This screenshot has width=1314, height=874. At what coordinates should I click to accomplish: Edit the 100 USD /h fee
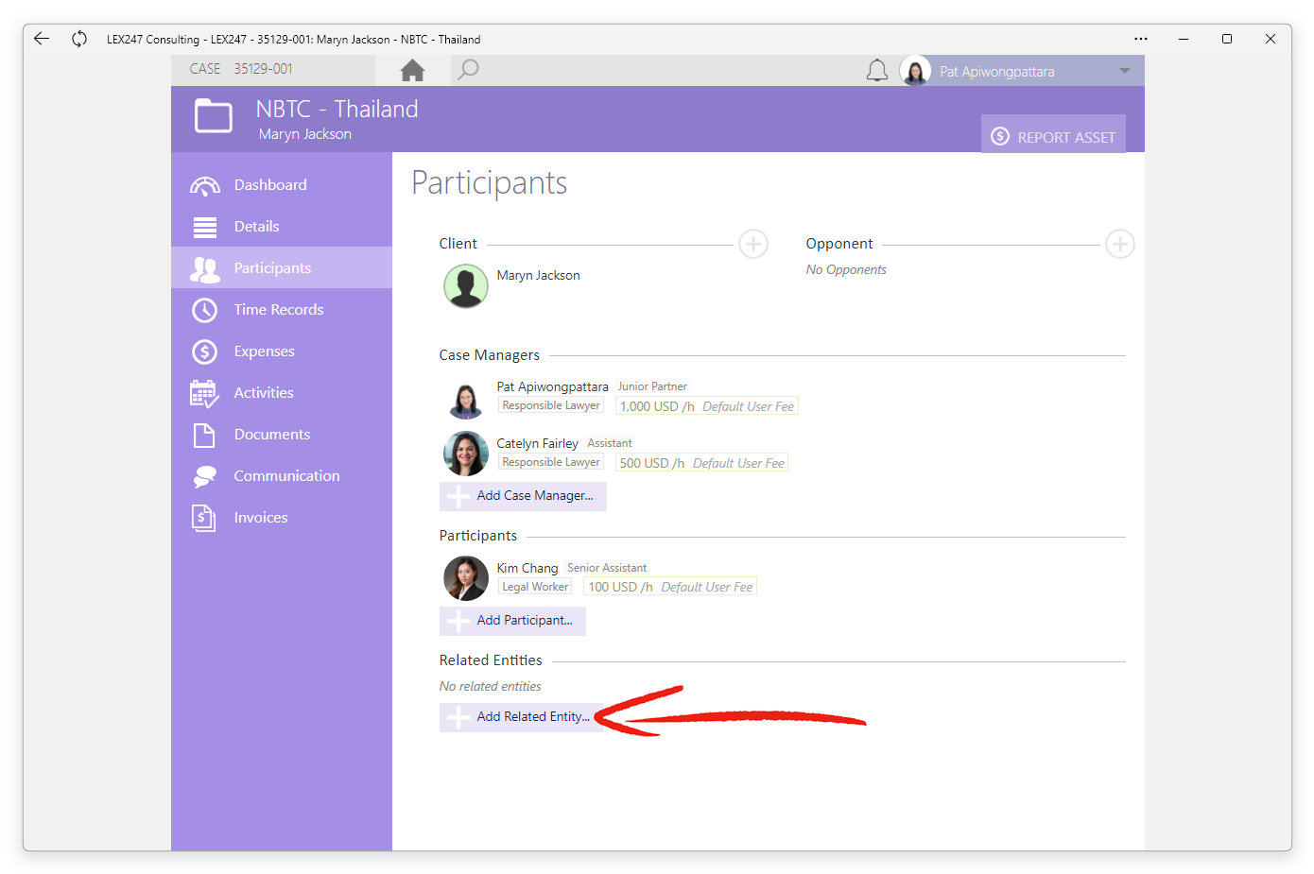tap(670, 587)
